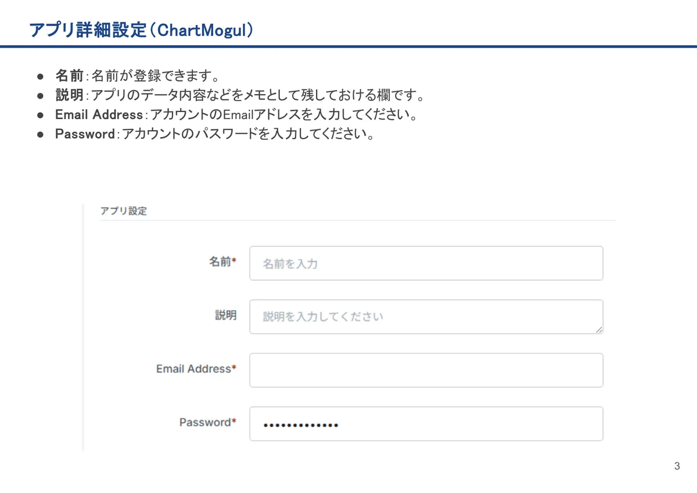
Task: Click bullet text about アプリのデータ内容 memo
Action: 258,95
